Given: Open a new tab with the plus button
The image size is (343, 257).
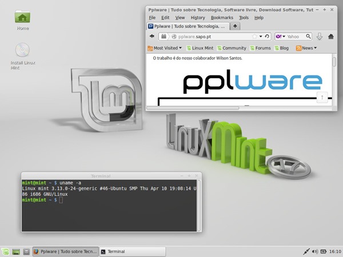Looking at the screenshot, I should click(235, 26).
